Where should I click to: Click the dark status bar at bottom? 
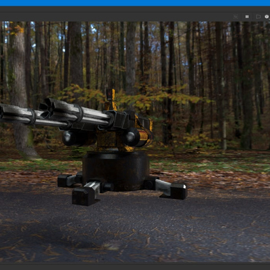pos(135,266)
